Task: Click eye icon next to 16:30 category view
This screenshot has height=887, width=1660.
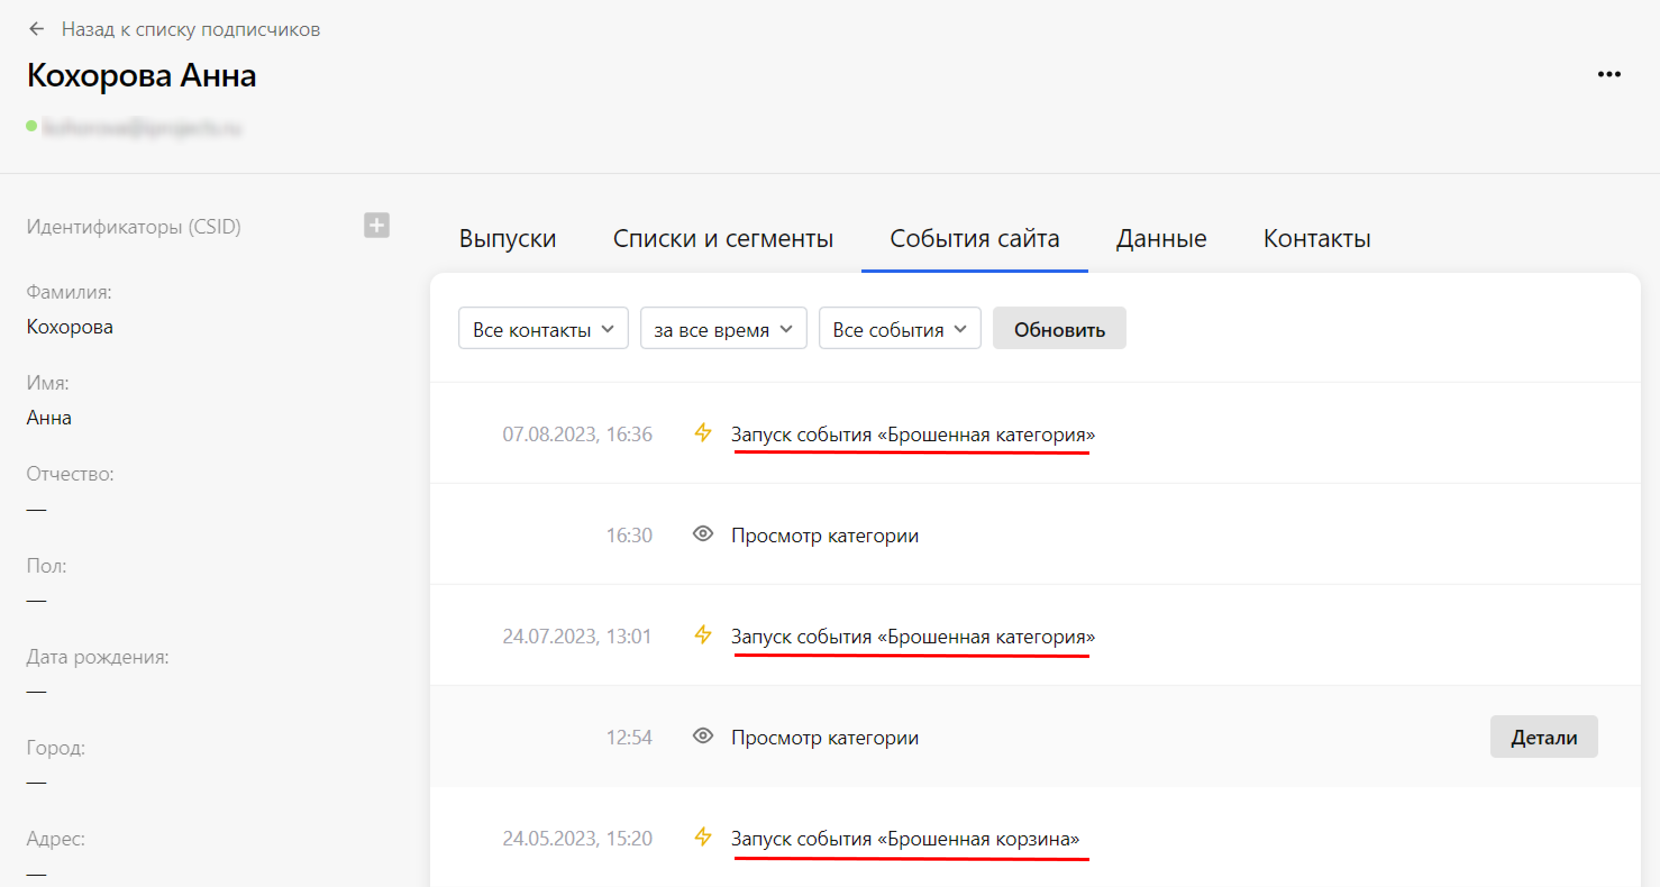Action: coord(704,534)
